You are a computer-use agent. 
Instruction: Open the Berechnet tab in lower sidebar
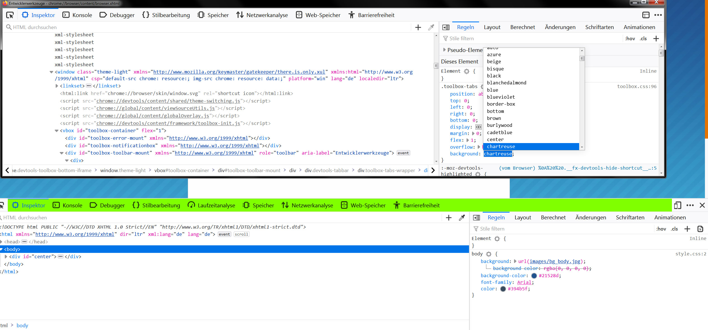[553, 218]
